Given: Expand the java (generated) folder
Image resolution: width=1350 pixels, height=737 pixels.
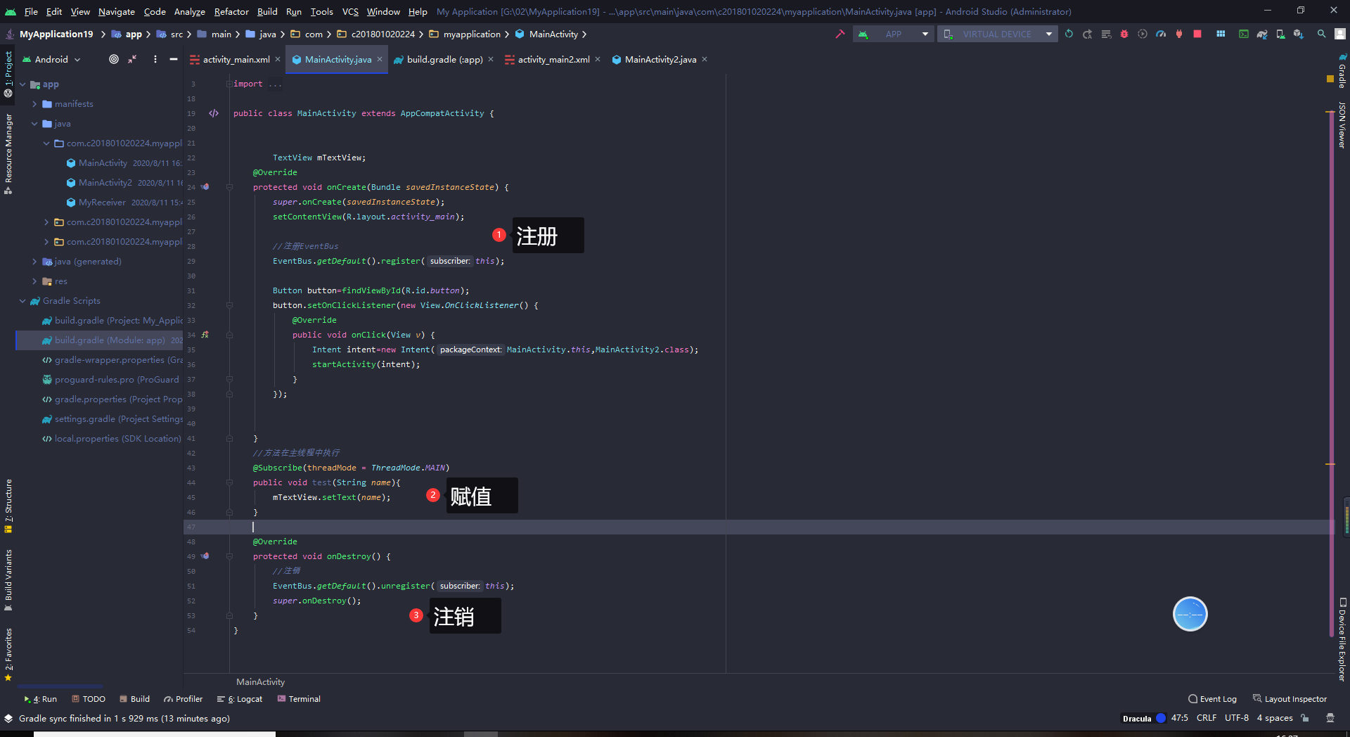Looking at the screenshot, I should 34,262.
